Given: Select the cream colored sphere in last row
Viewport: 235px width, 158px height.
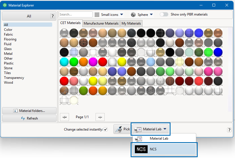Looking at the screenshot, I should 74,100.
